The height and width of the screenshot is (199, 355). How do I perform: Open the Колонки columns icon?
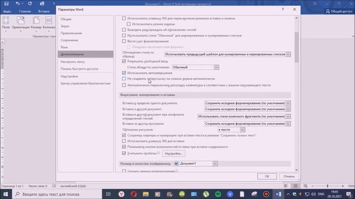pos(49,20)
